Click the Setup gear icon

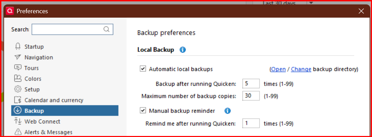click(18, 90)
